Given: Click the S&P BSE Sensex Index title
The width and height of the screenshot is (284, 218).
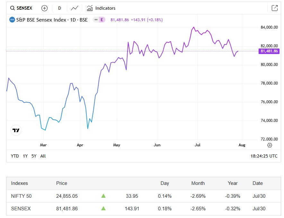Looking at the screenshot, I should click(52, 20).
